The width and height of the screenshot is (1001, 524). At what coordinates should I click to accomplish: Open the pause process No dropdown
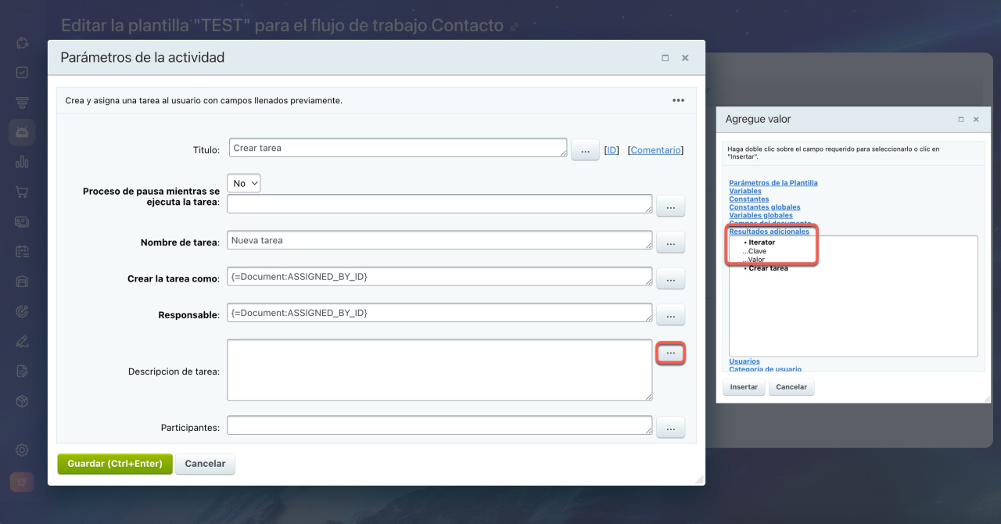click(x=243, y=183)
